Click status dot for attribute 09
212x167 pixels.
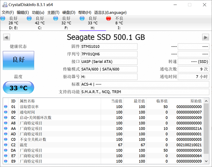[6, 112]
